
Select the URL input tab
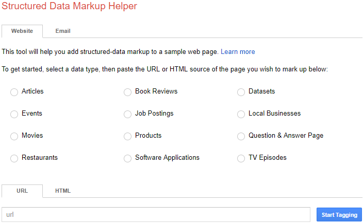point(22,191)
